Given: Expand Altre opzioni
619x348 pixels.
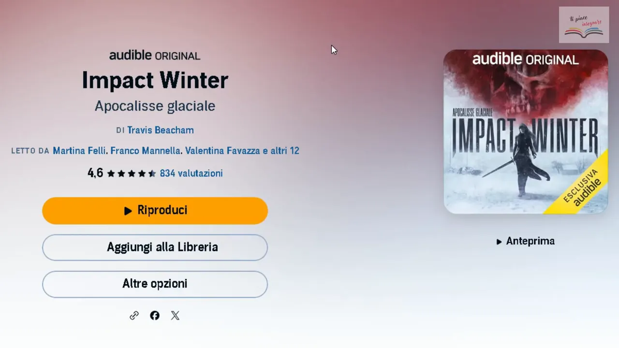Looking at the screenshot, I should (155, 284).
